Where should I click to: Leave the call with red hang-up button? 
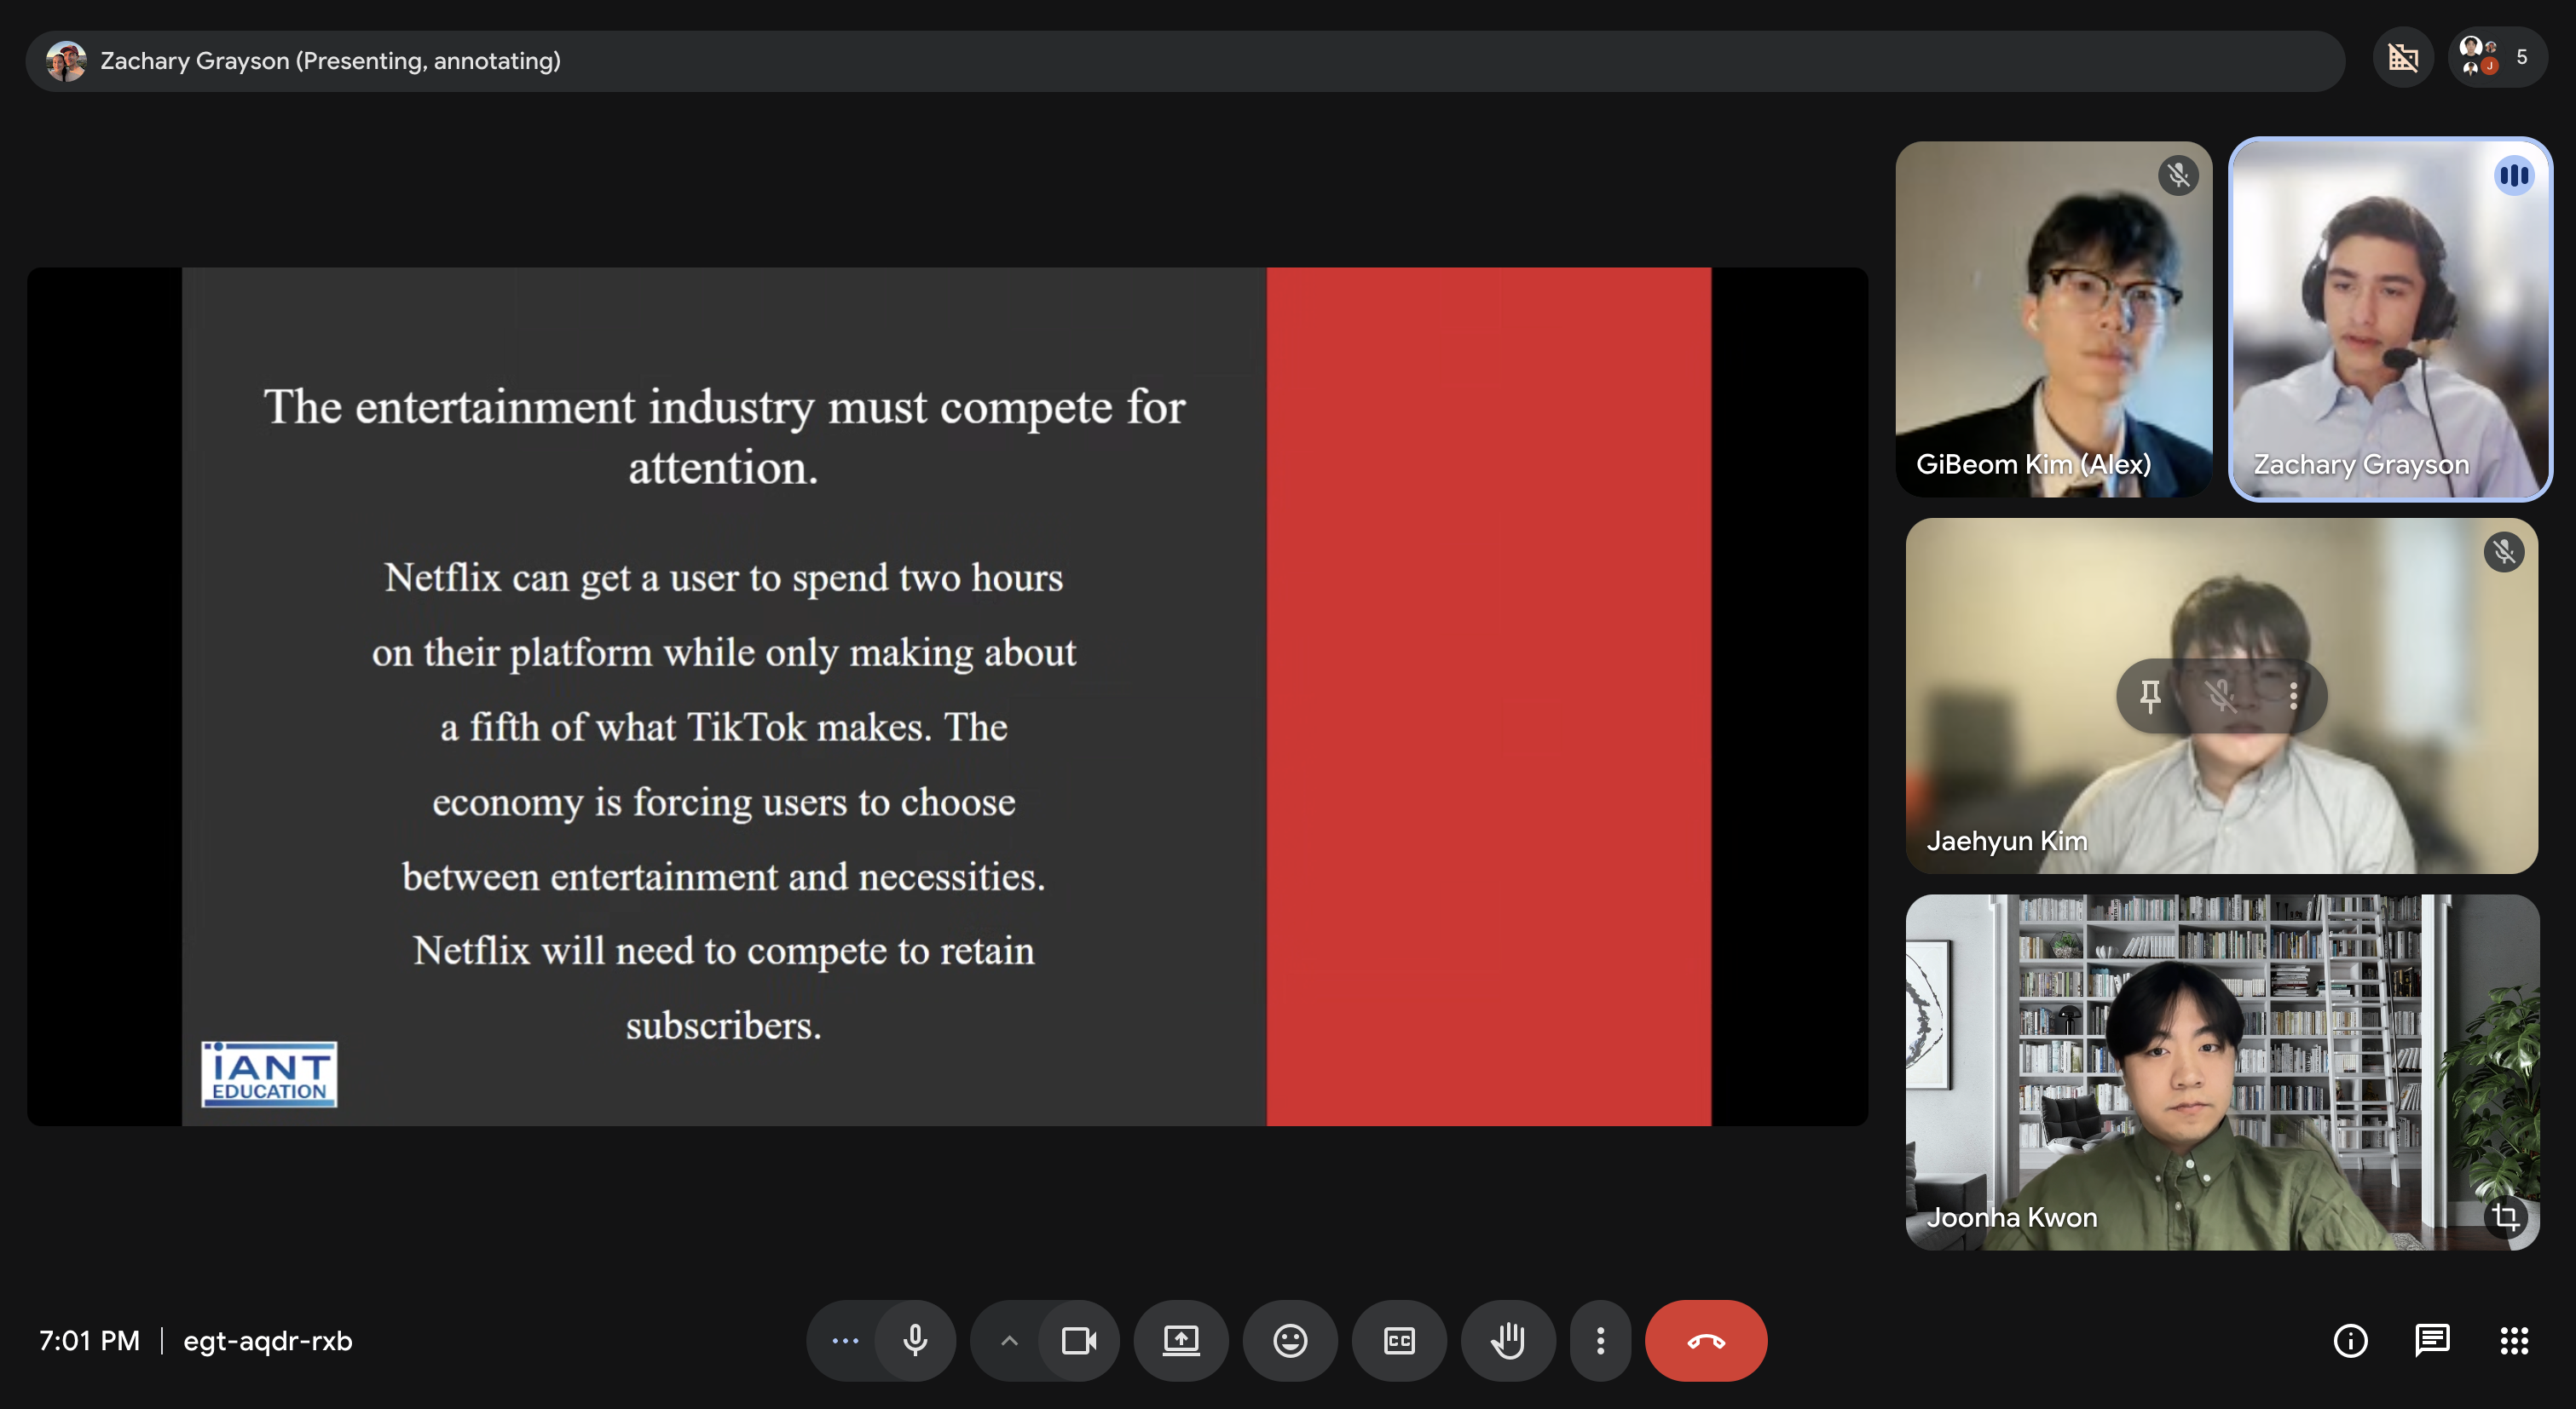(1706, 1340)
